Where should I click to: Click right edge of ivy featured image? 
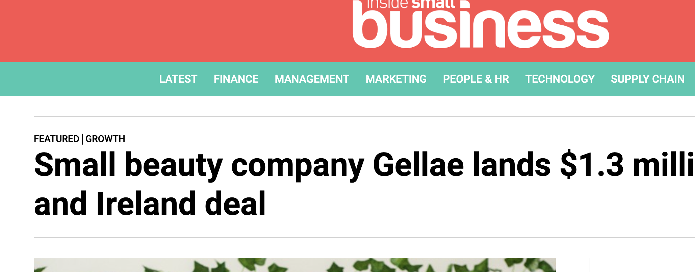coord(549,265)
